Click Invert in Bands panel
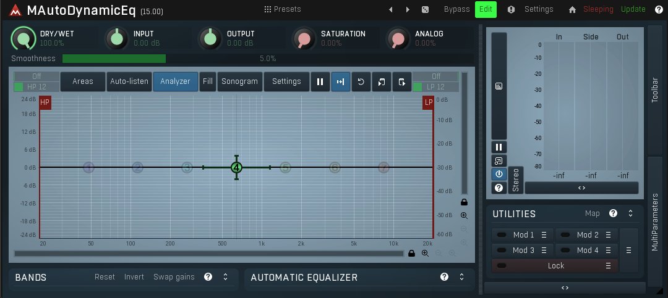Screen dimensions: 668x298 [134, 277]
